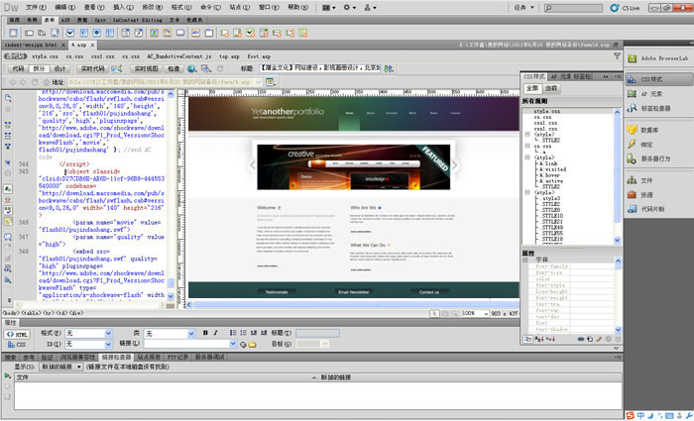Click the refresh design view icon
694x421 pixels.
click(220, 68)
